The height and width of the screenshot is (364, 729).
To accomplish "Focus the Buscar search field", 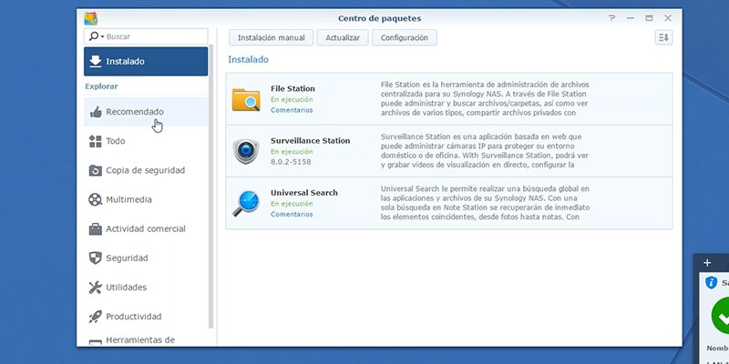I will (x=146, y=36).
